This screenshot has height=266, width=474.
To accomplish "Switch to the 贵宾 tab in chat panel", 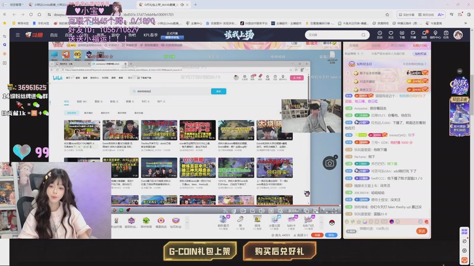I will (398, 46).
